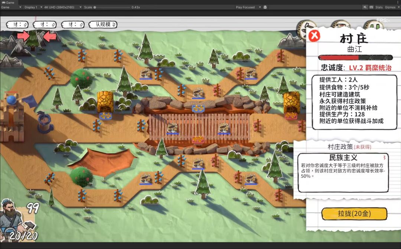Screen dimensions: 401x249
Task: Toggle the mute audio icon
Action: point(365,7)
